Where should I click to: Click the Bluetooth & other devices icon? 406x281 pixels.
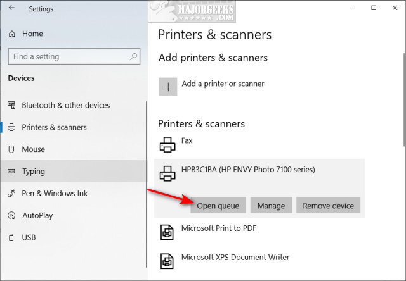(x=11, y=105)
